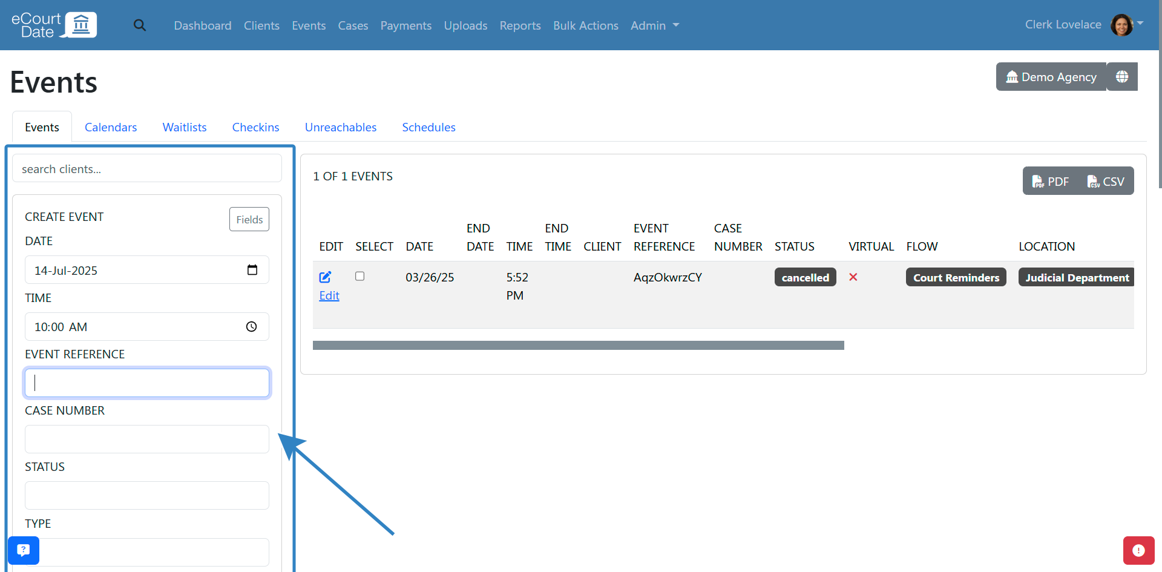Screen dimensions: 1162x572
Task: Open the time picker clock icon
Action: click(252, 327)
